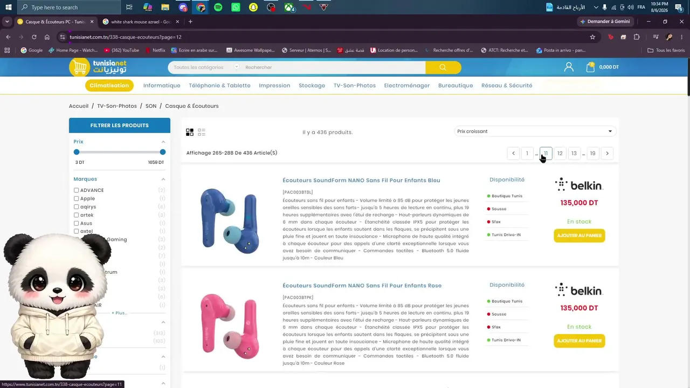The height and width of the screenshot is (388, 690).
Task: Go to results page 19
Action: pos(592,154)
